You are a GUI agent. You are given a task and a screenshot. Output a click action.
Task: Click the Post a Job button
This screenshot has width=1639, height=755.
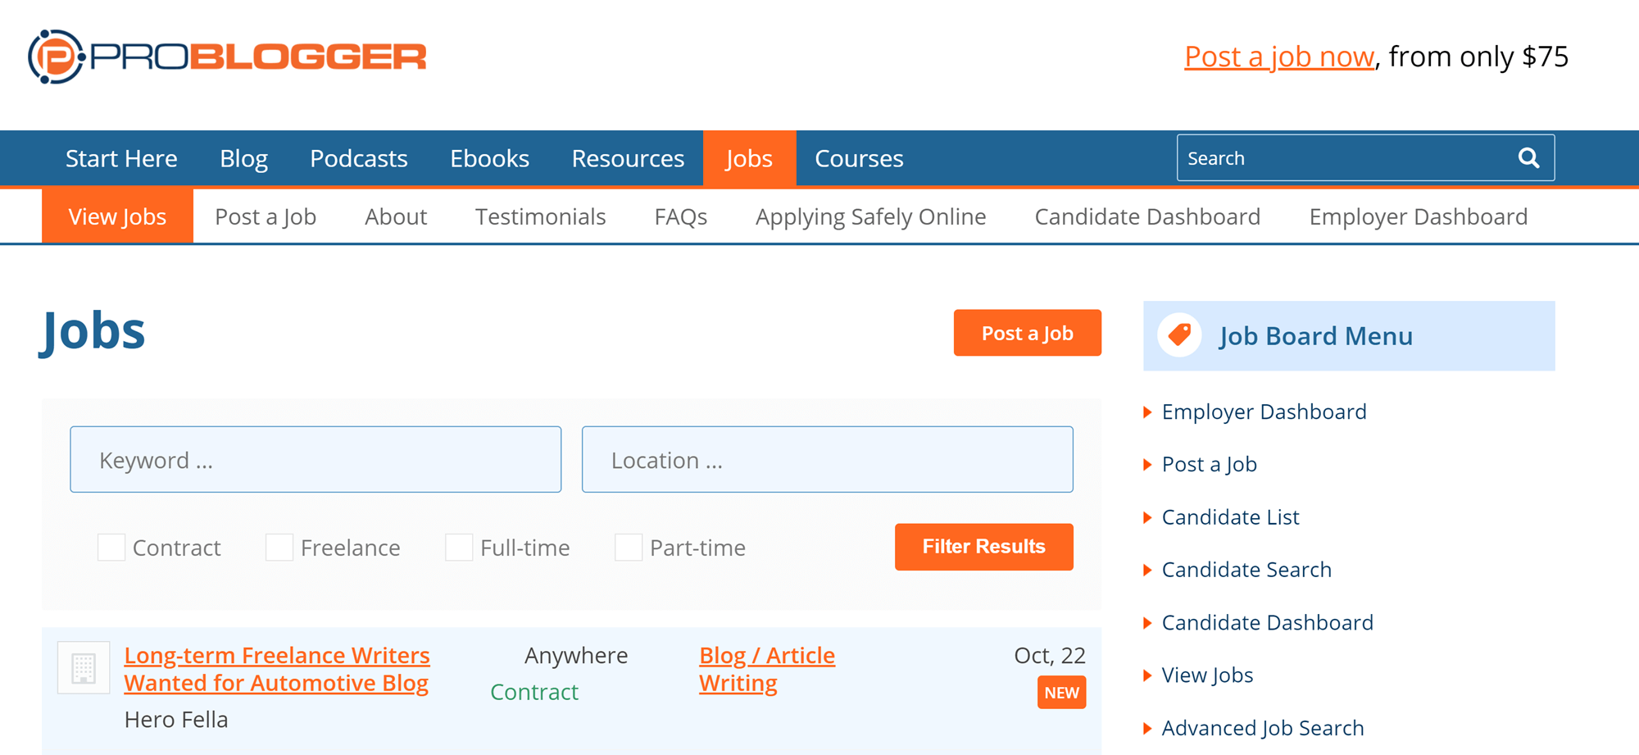pos(1027,333)
